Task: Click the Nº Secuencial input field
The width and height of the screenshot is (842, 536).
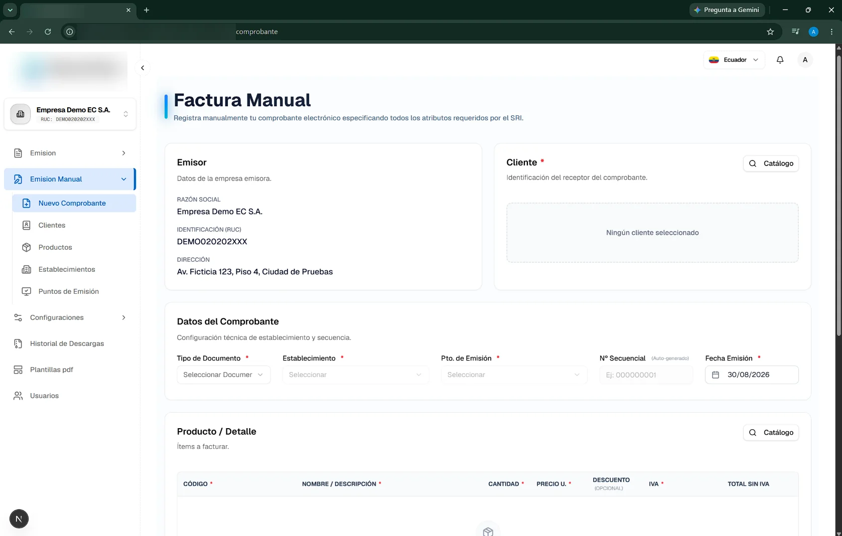Action: tap(646, 375)
